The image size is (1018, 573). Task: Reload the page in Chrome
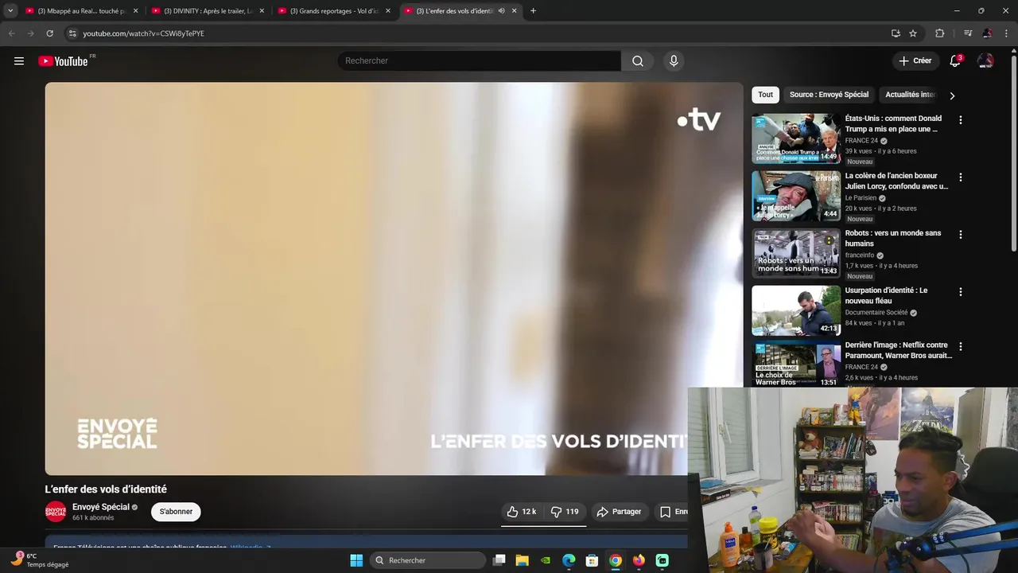pyautogui.click(x=49, y=33)
